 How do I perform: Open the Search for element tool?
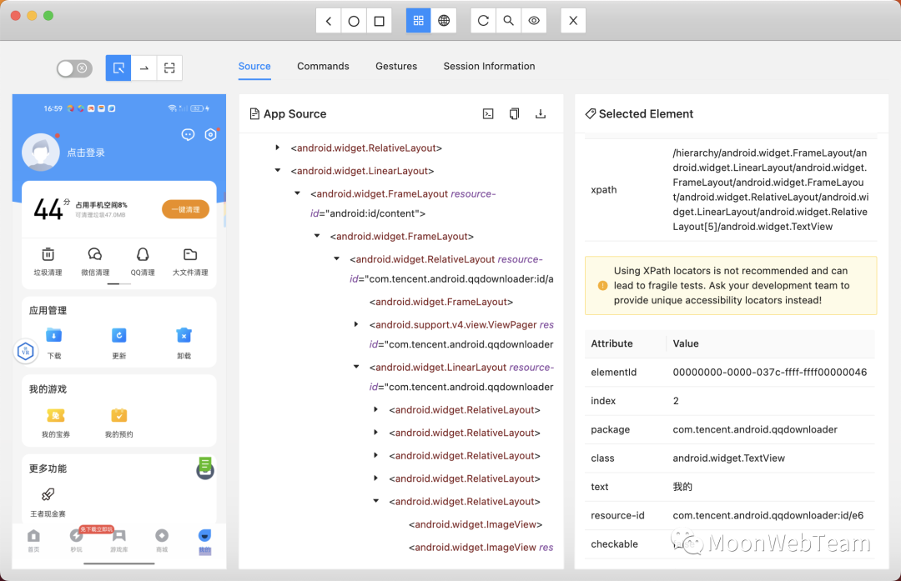tap(509, 21)
